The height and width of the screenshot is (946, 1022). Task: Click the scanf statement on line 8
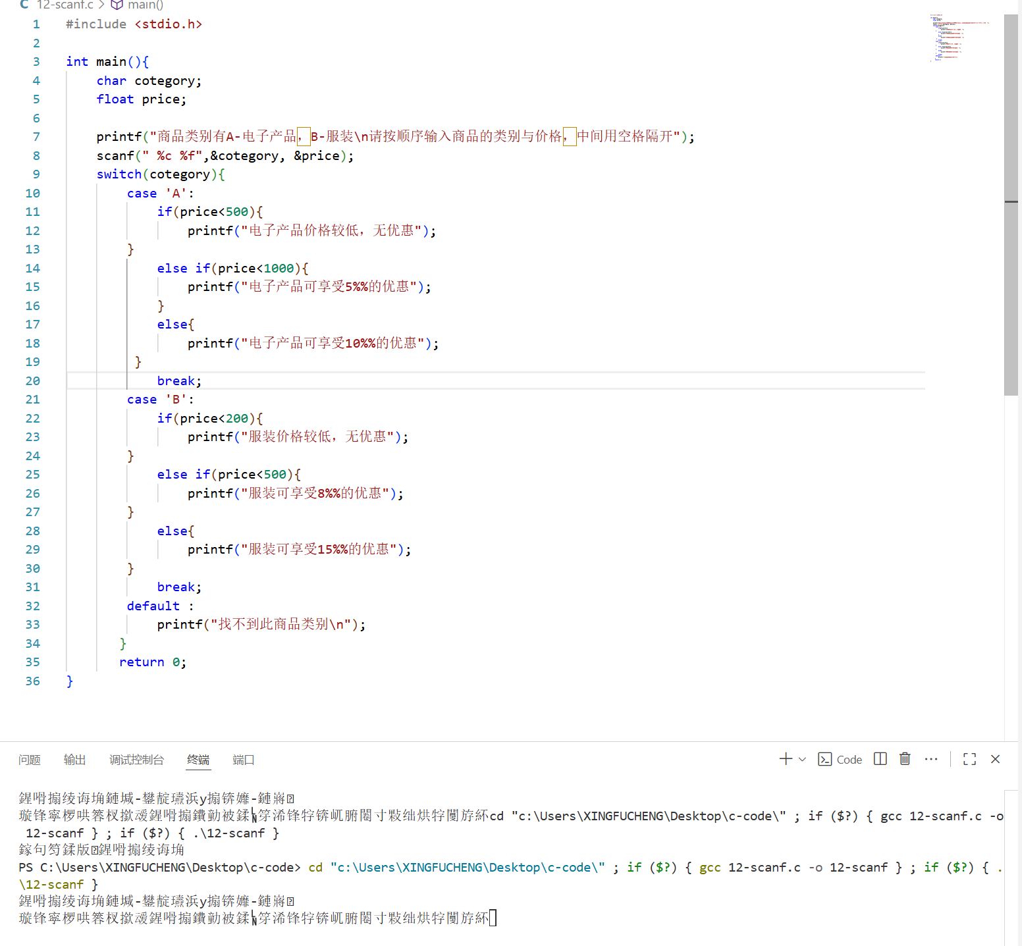pos(225,155)
